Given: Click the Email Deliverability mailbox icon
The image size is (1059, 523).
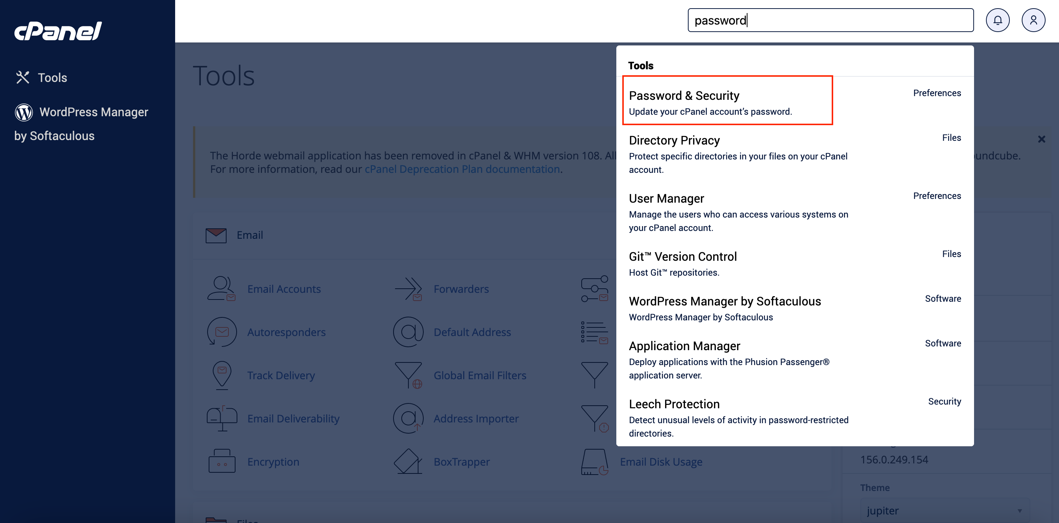Looking at the screenshot, I should click(x=222, y=418).
